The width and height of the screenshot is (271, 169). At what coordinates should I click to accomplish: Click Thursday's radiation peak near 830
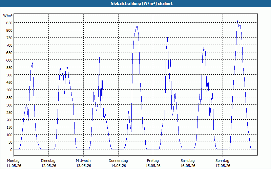click(x=137, y=25)
